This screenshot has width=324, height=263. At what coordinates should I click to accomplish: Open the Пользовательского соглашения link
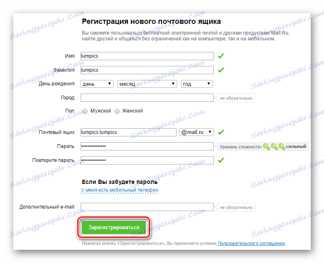251,243
